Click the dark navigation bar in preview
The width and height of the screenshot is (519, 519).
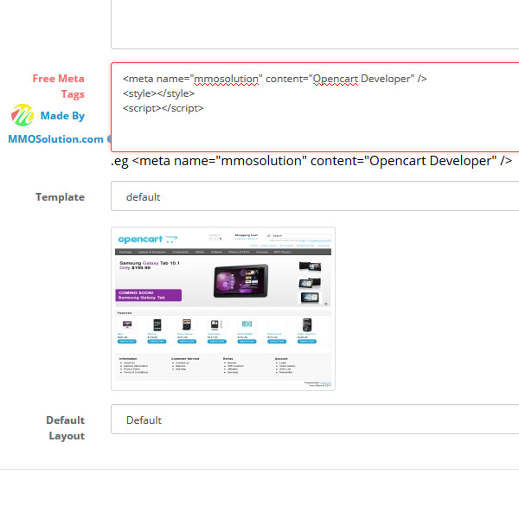pyautogui.click(x=222, y=252)
